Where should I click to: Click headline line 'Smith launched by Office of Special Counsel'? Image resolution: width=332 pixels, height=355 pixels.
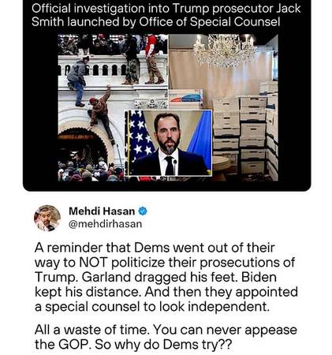pyautogui.click(x=156, y=22)
